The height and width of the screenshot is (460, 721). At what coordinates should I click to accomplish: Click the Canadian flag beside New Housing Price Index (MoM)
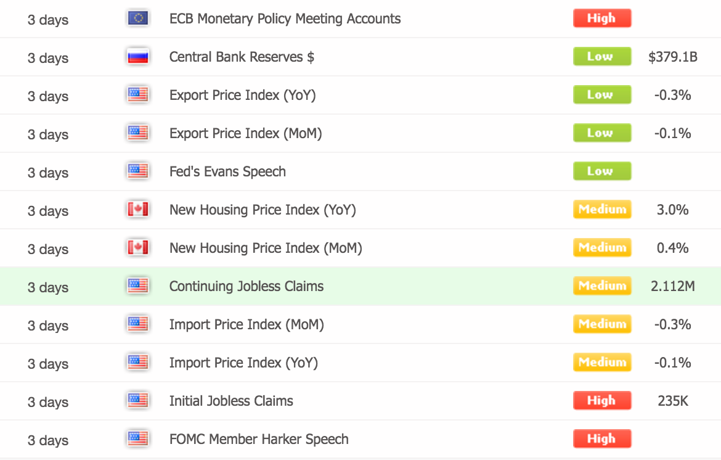pyautogui.click(x=138, y=248)
